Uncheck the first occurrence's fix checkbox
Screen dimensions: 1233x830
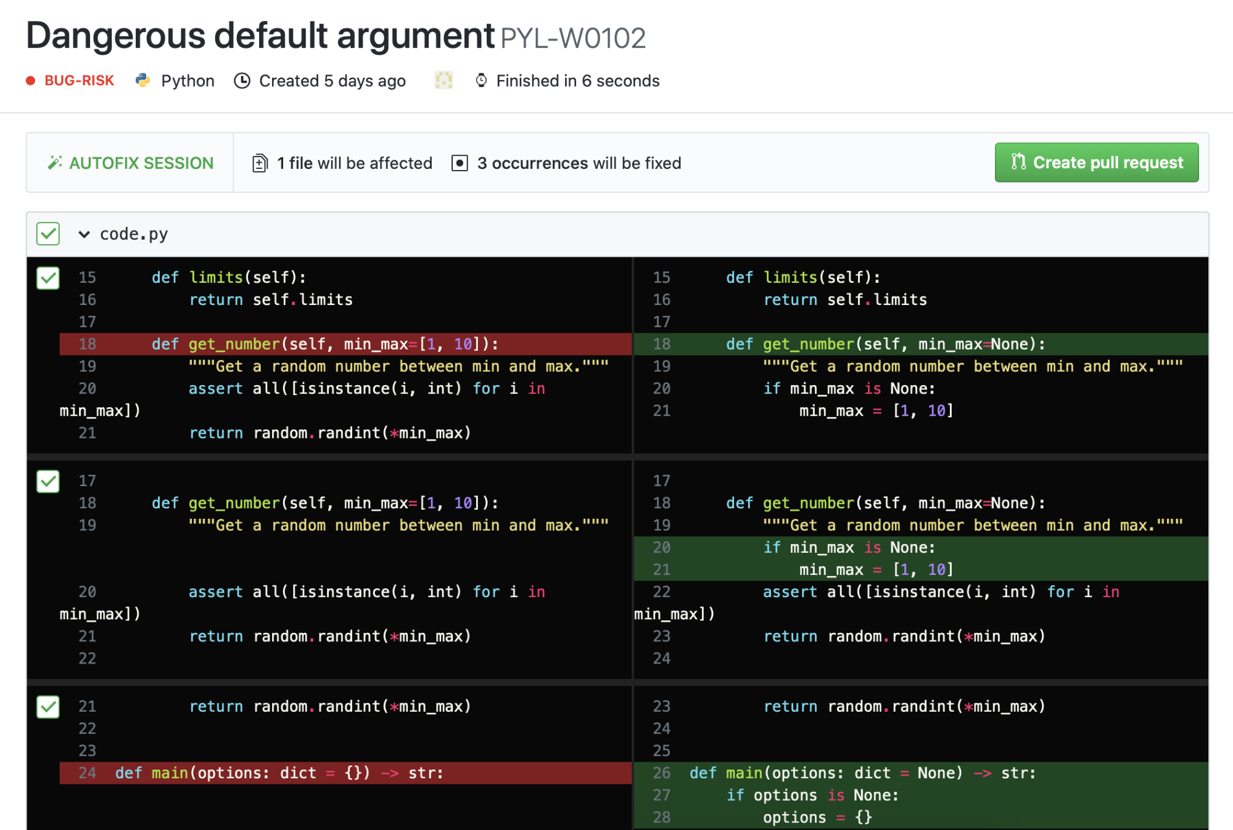coord(47,279)
